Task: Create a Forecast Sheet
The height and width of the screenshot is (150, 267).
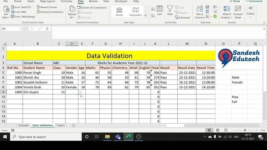Action: tap(238, 12)
